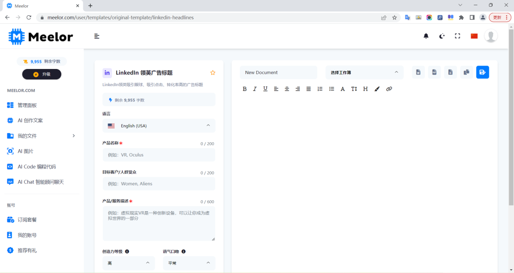This screenshot has width=514, height=273.
Task: Enter fullscreen mode icon
Action: (458, 36)
